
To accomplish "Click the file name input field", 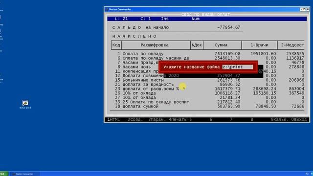I will (238, 67).
